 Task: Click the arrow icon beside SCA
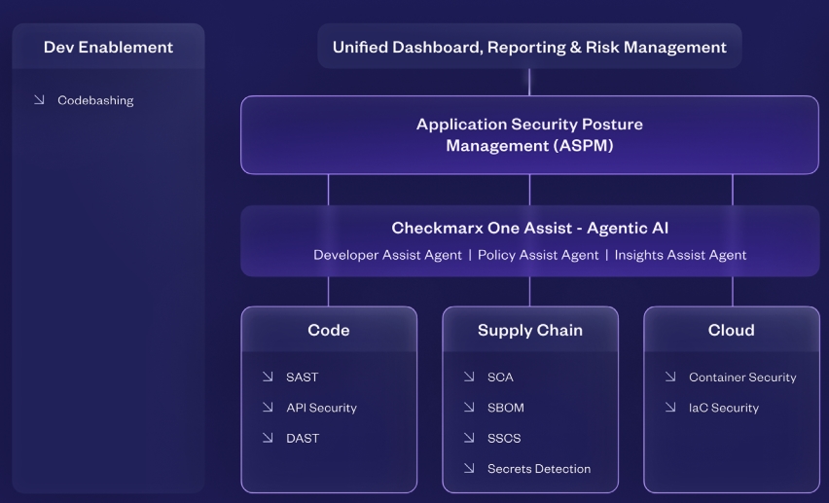tap(469, 377)
